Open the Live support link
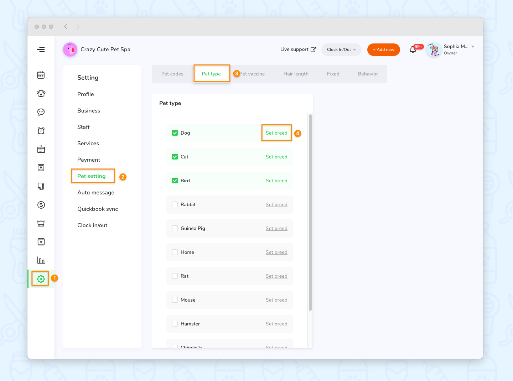 294,49
